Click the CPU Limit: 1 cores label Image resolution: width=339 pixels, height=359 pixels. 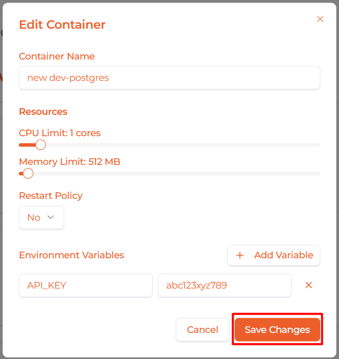pyautogui.click(x=59, y=133)
